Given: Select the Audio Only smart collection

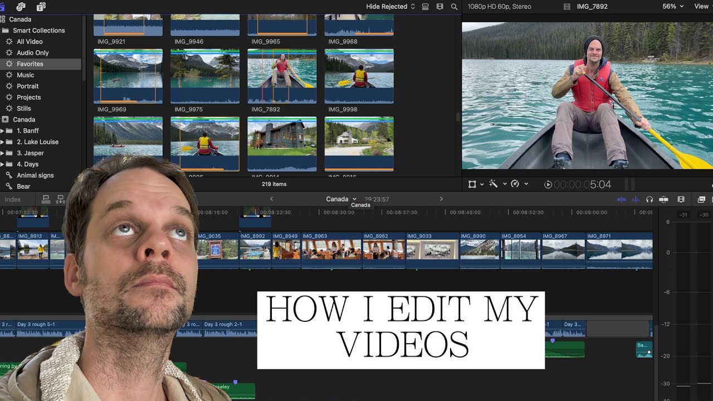Looking at the screenshot, I should point(33,53).
